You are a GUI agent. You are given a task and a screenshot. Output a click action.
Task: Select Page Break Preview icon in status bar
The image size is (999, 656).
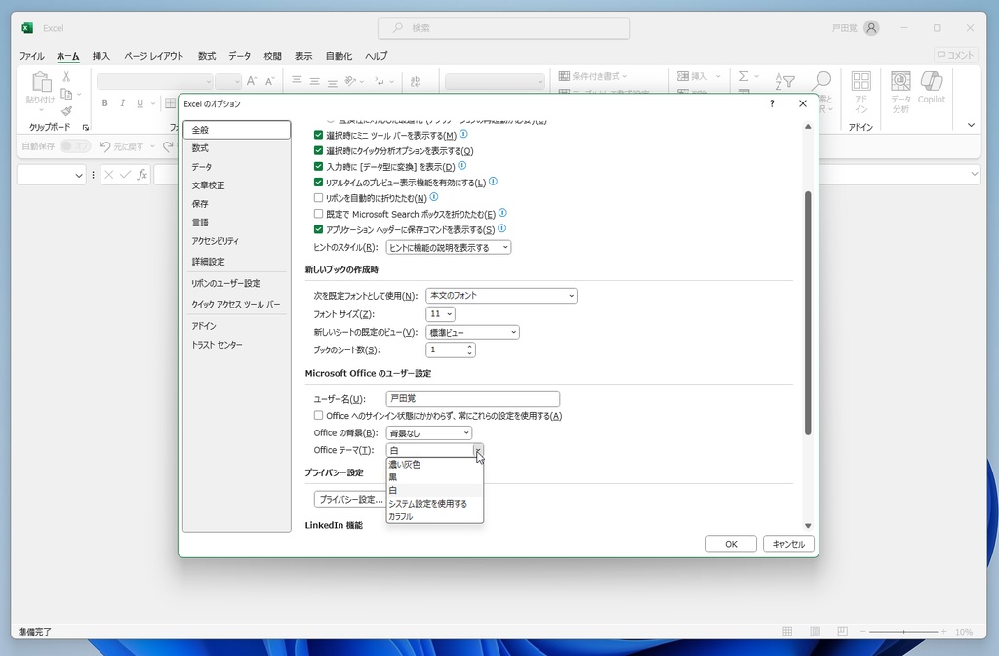842,632
